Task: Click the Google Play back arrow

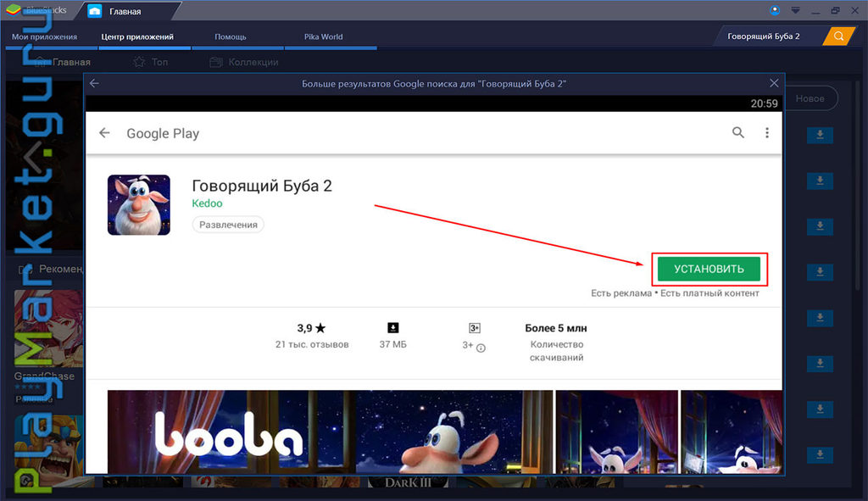Action: tap(104, 133)
